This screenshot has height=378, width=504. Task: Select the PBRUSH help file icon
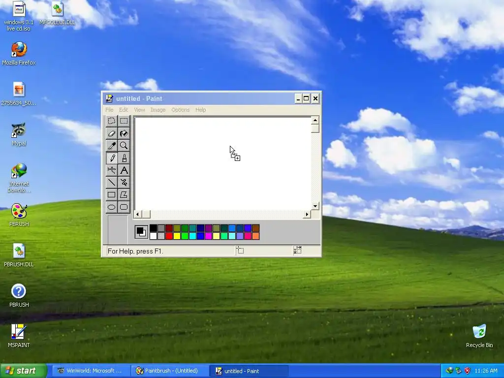[x=19, y=295]
